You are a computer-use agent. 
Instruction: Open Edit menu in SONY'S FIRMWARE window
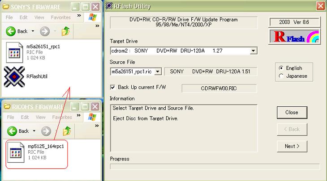(x=23, y=17)
